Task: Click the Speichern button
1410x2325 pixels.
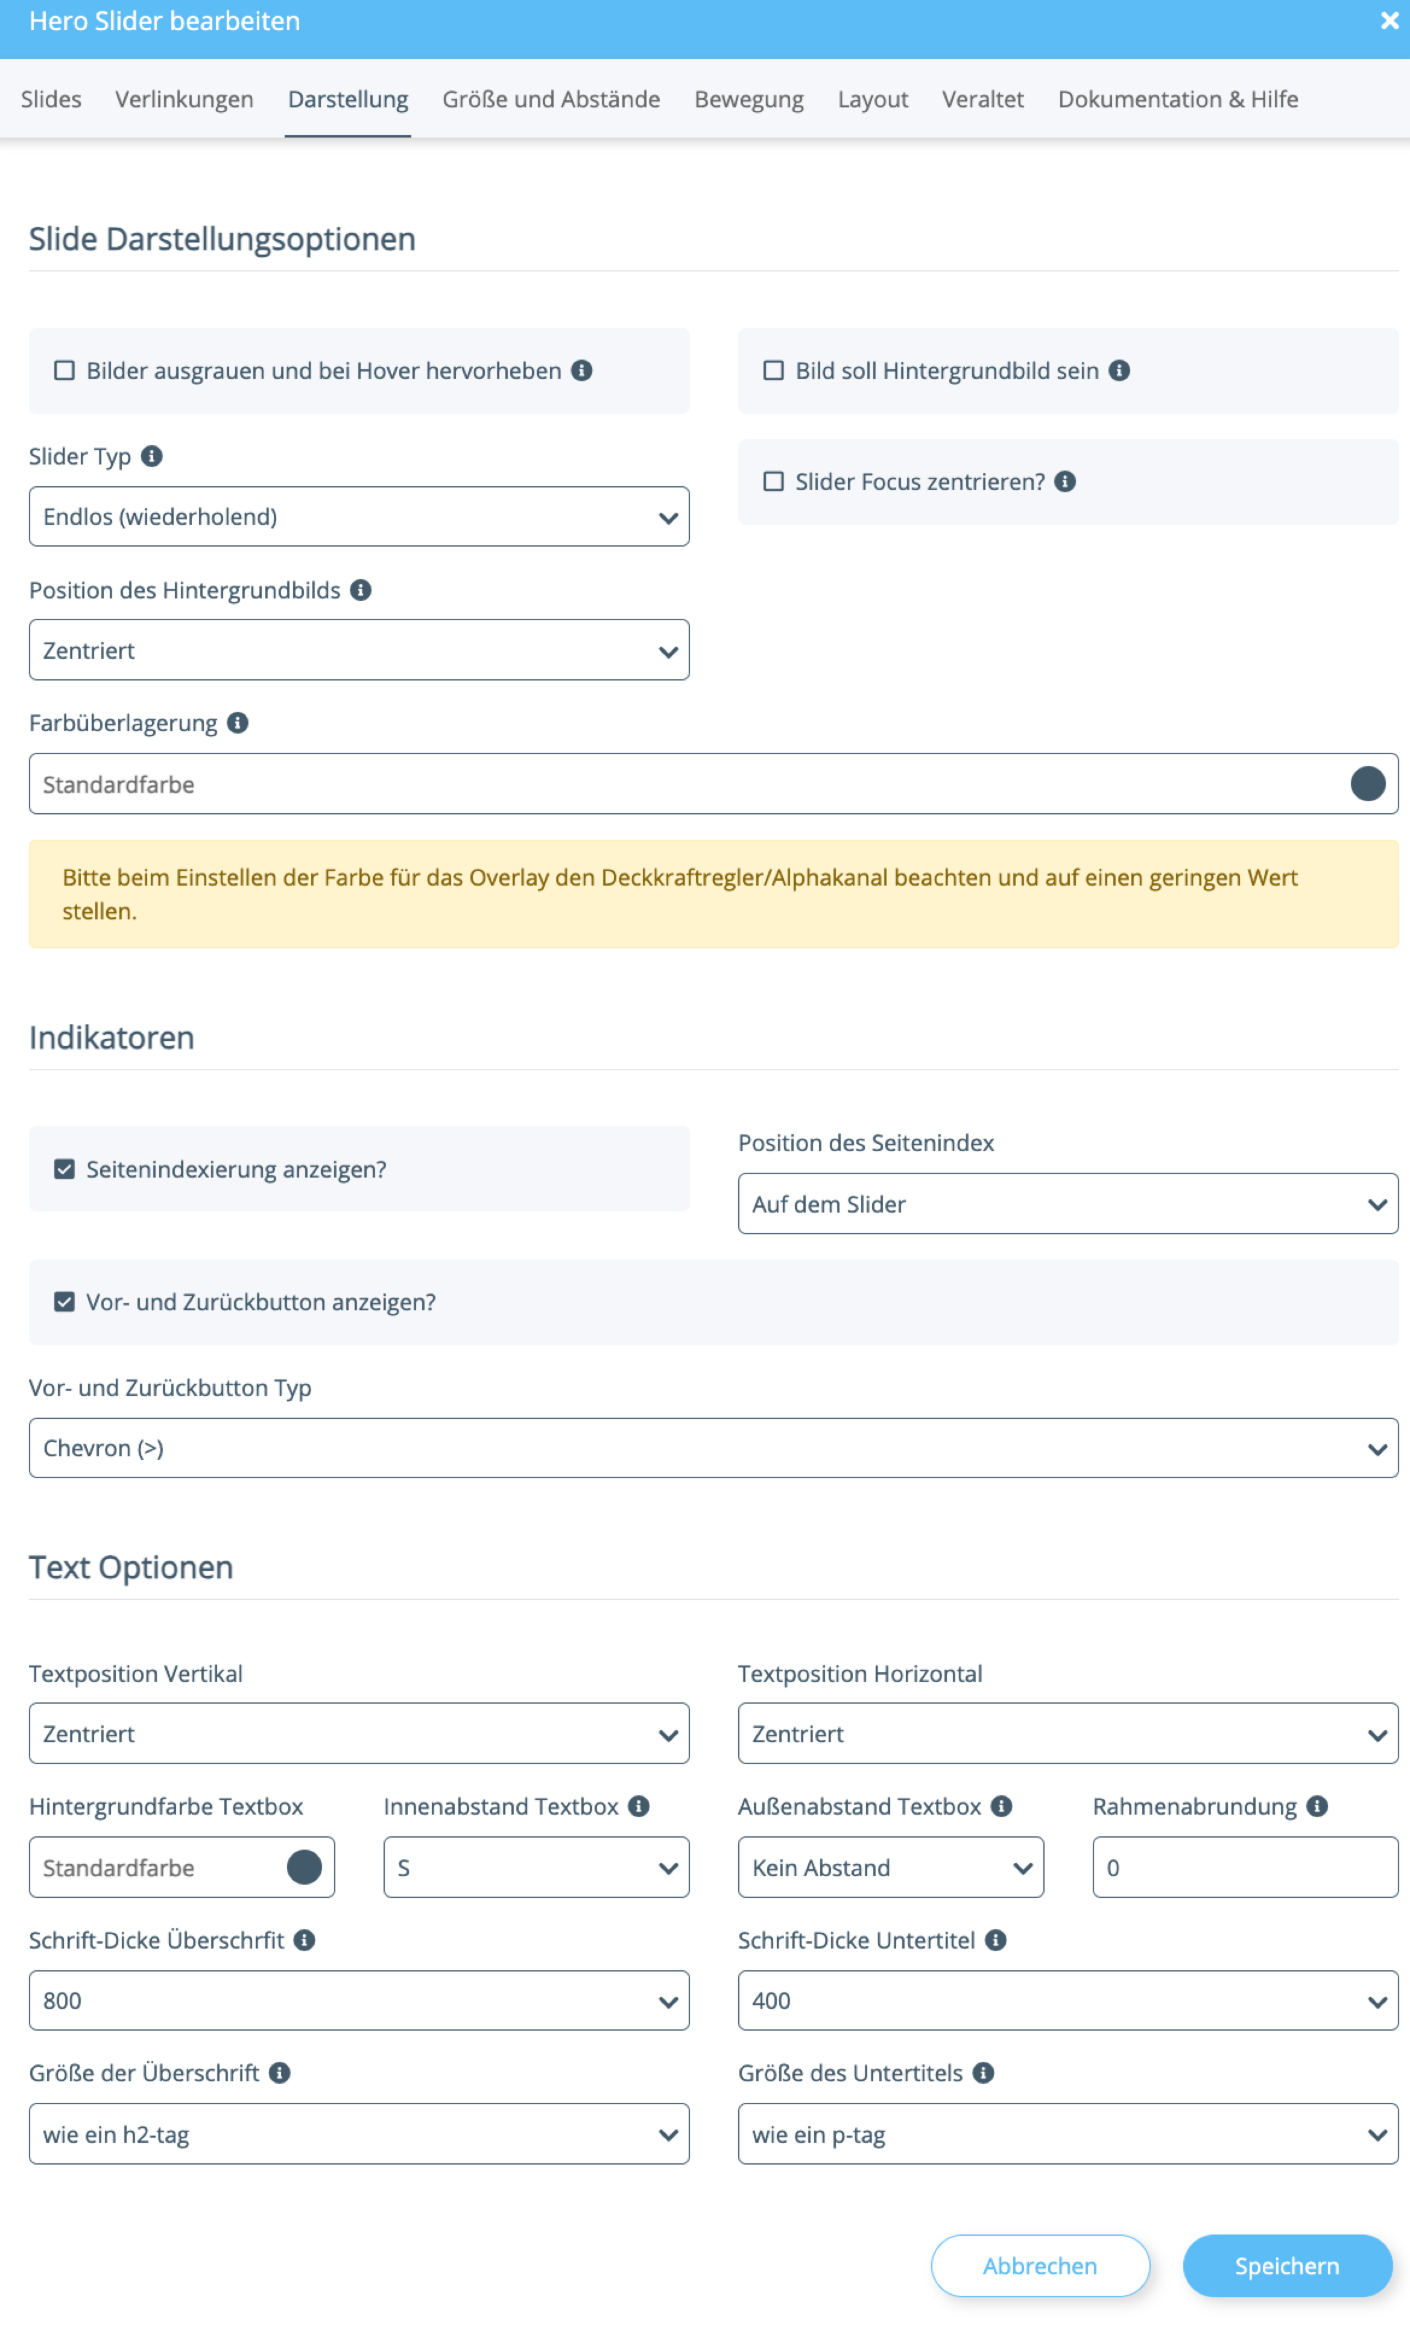Action: (x=1286, y=2265)
